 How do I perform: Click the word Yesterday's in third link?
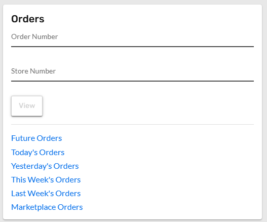tap(31, 166)
